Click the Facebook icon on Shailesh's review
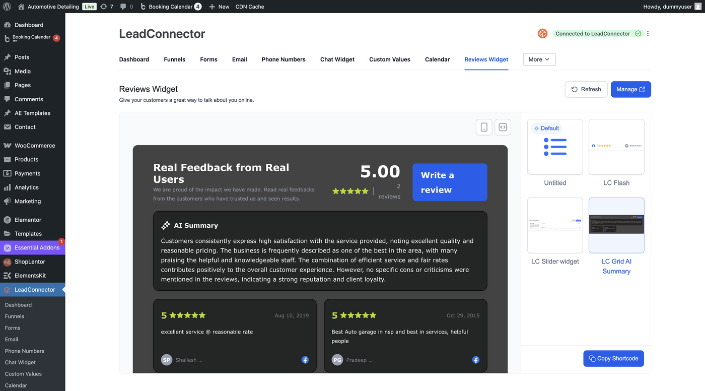 (x=305, y=360)
